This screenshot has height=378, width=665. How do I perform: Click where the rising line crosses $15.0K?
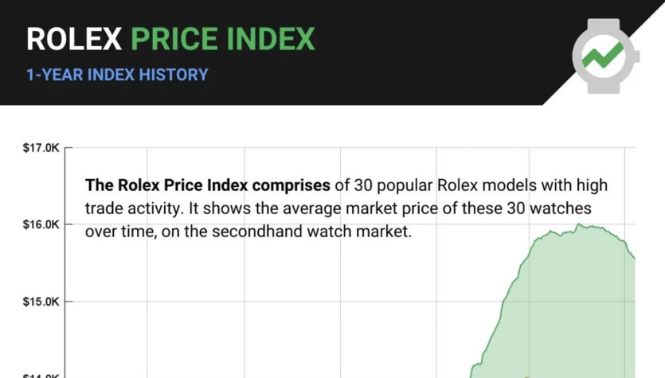pos(504,302)
